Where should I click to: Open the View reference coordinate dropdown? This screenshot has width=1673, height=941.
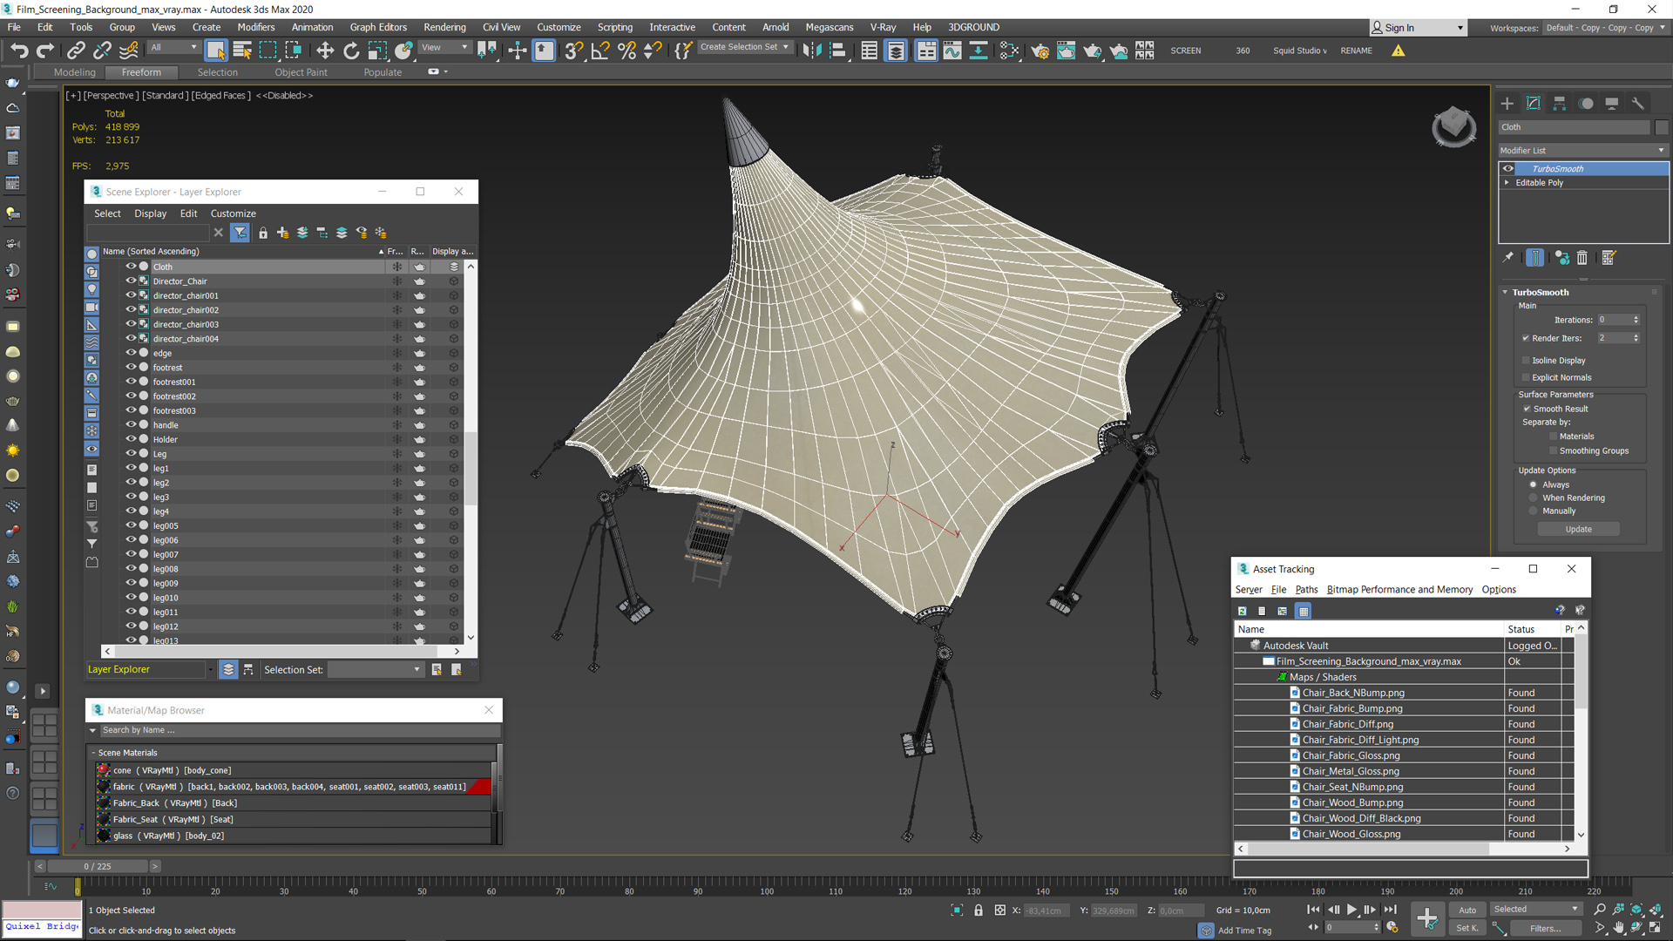pyautogui.click(x=444, y=48)
